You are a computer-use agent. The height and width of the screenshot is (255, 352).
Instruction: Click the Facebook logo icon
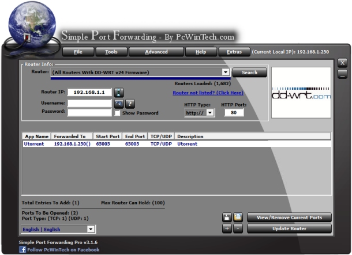pyautogui.click(x=23, y=249)
